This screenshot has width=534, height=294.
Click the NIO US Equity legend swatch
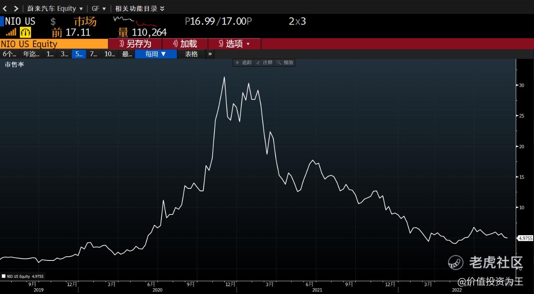3,276
